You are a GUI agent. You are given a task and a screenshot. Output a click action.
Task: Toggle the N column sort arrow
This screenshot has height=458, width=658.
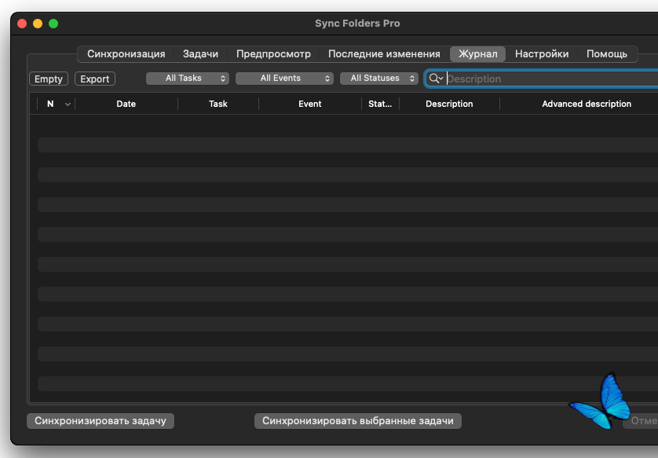coord(68,104)
